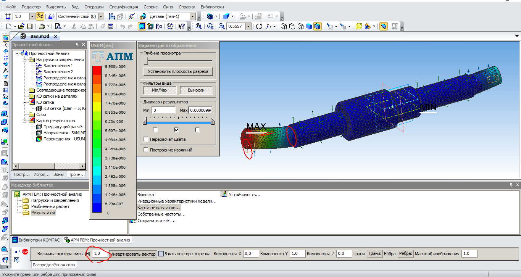Image resolution: width=521 pixels, height=277 pixels.
Task: Click the context help arrow with question mark
Action: [181, 26]
